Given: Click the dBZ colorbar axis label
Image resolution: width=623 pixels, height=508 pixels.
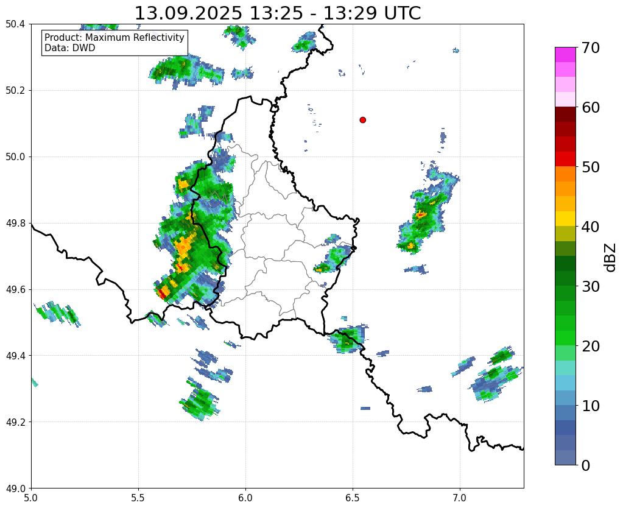Looking at the screenshot, I should (x=611, y=258).
